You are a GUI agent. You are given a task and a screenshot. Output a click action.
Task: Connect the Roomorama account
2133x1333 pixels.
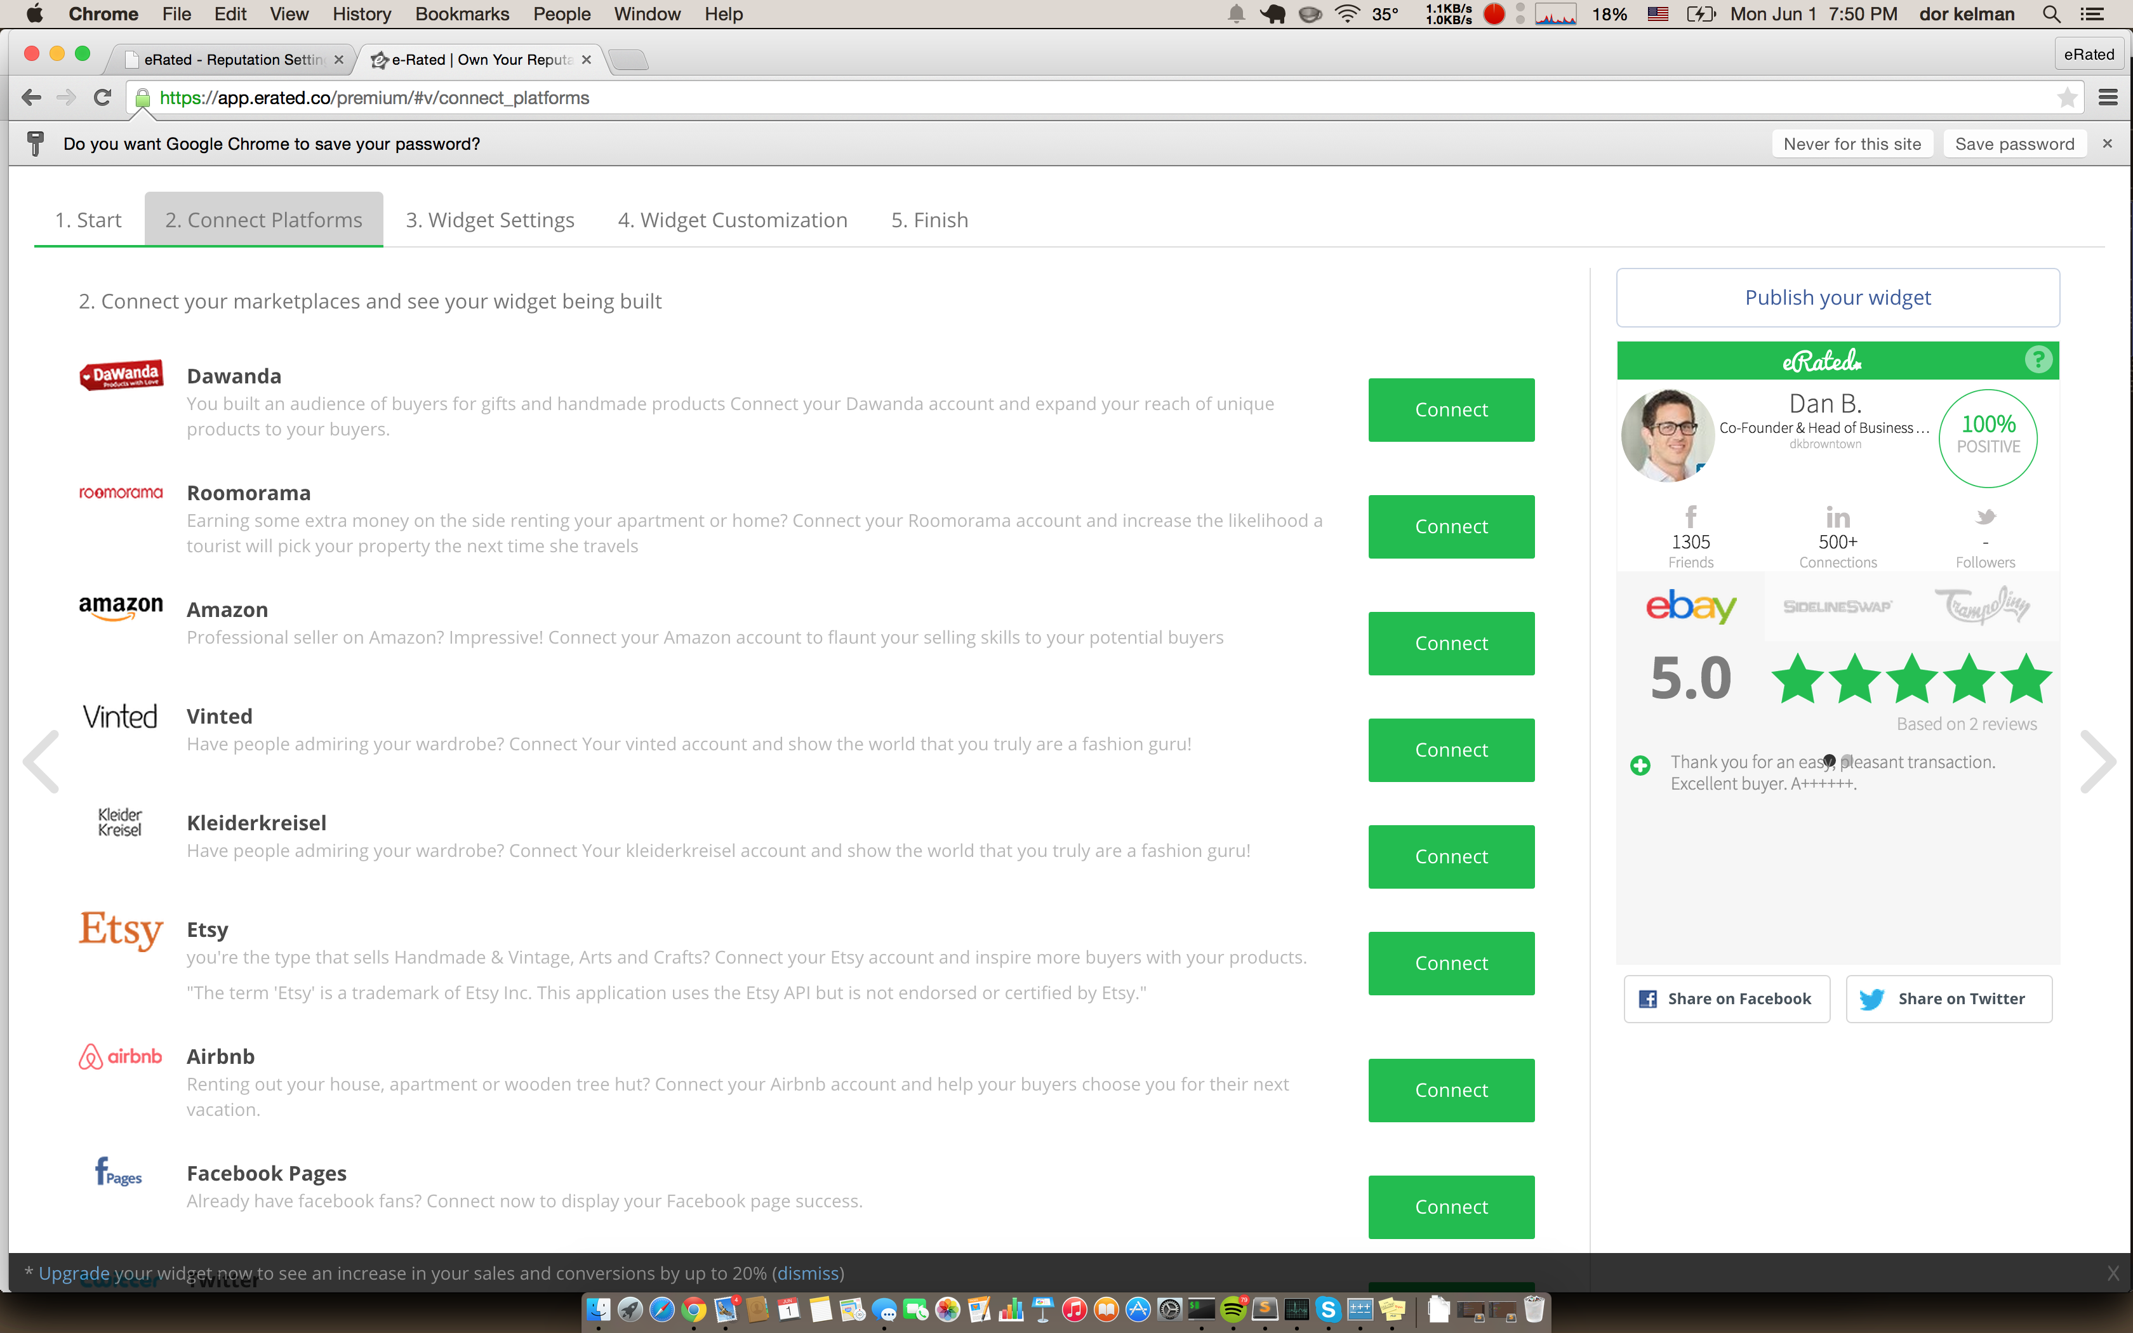(1451, 526)
